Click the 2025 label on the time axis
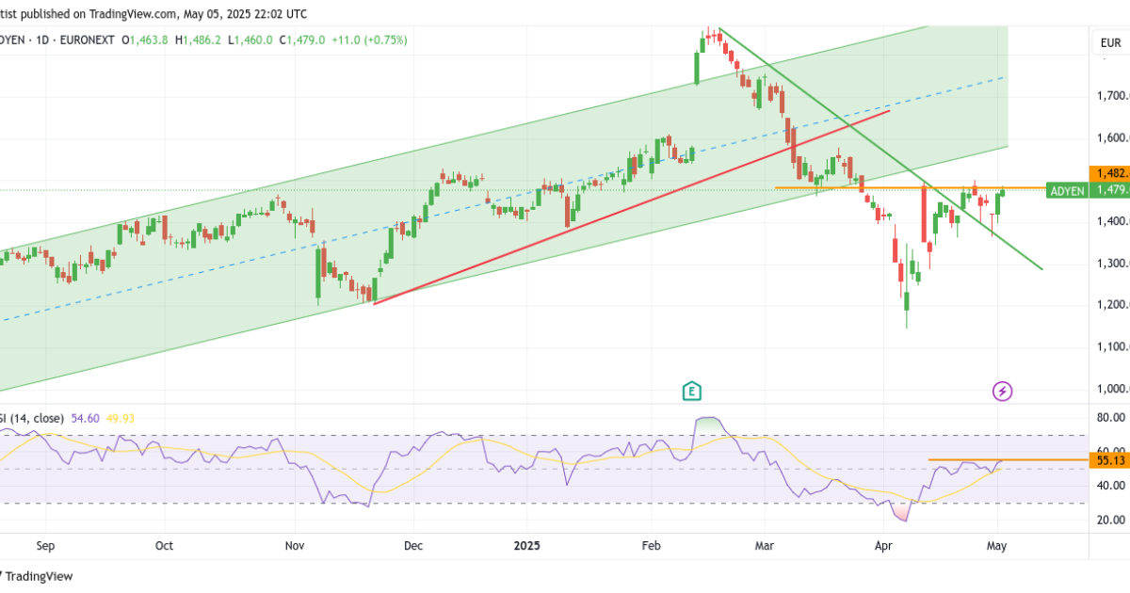This screenshot has height=593, width=1130. tap(526, 546)
